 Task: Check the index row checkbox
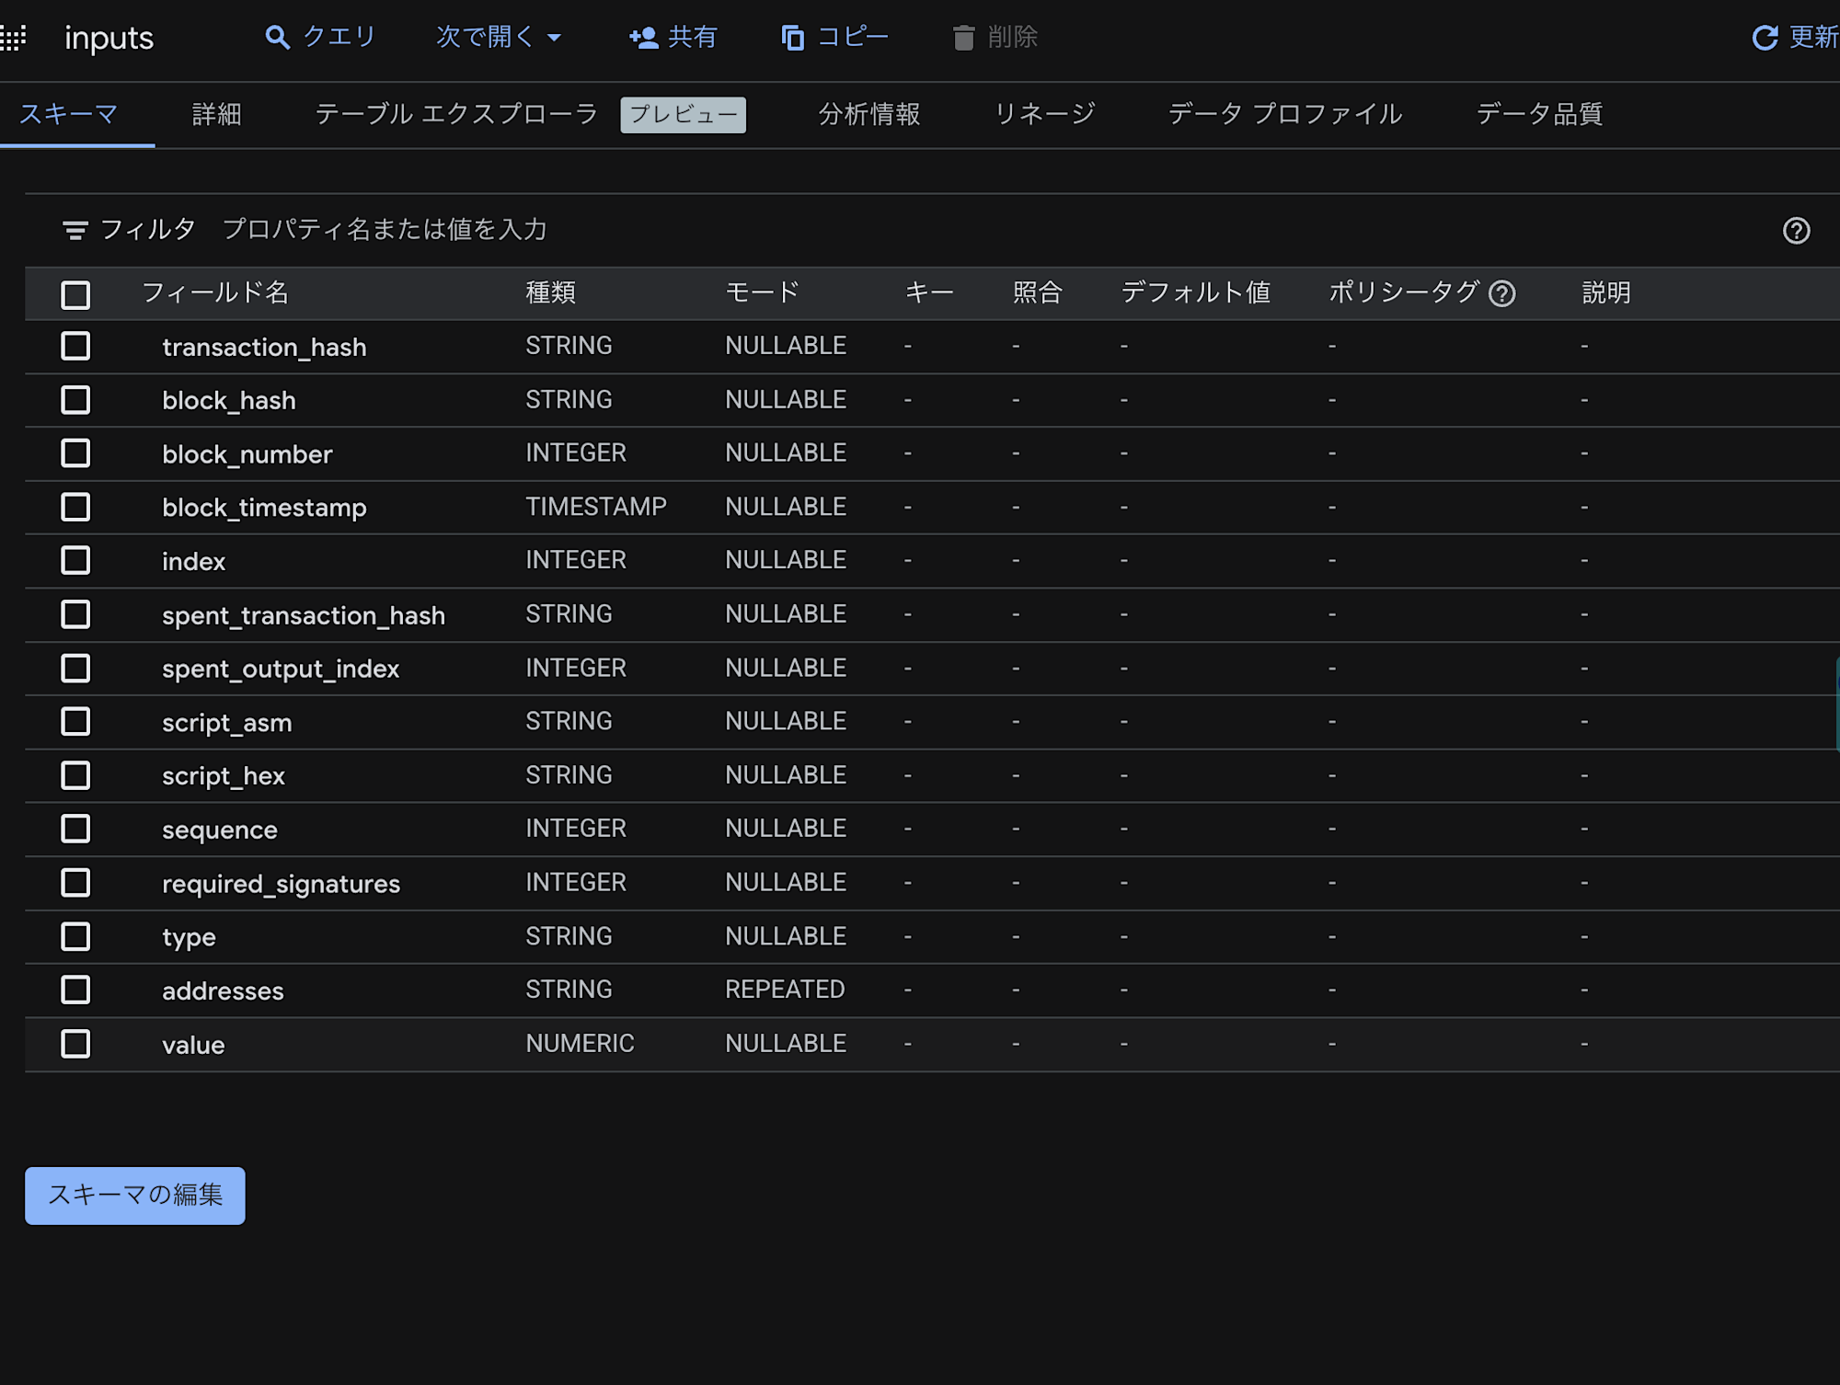coord(75,560)
